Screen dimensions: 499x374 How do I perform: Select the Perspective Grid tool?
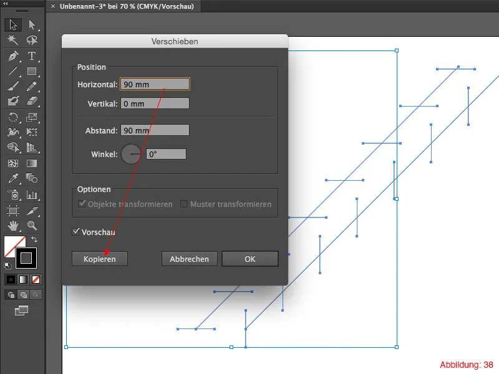[x=32, y=147]
